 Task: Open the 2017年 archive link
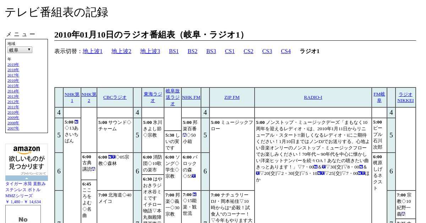[13, 75]
